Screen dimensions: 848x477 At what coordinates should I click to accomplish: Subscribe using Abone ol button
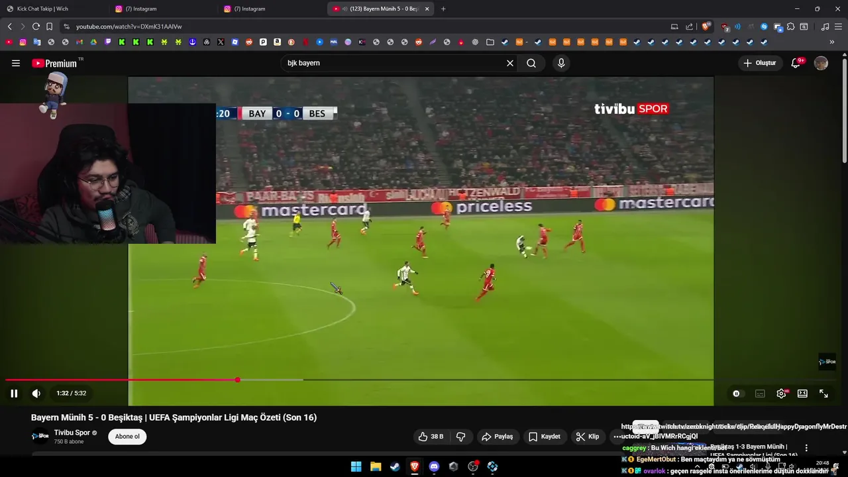[127, 437]
